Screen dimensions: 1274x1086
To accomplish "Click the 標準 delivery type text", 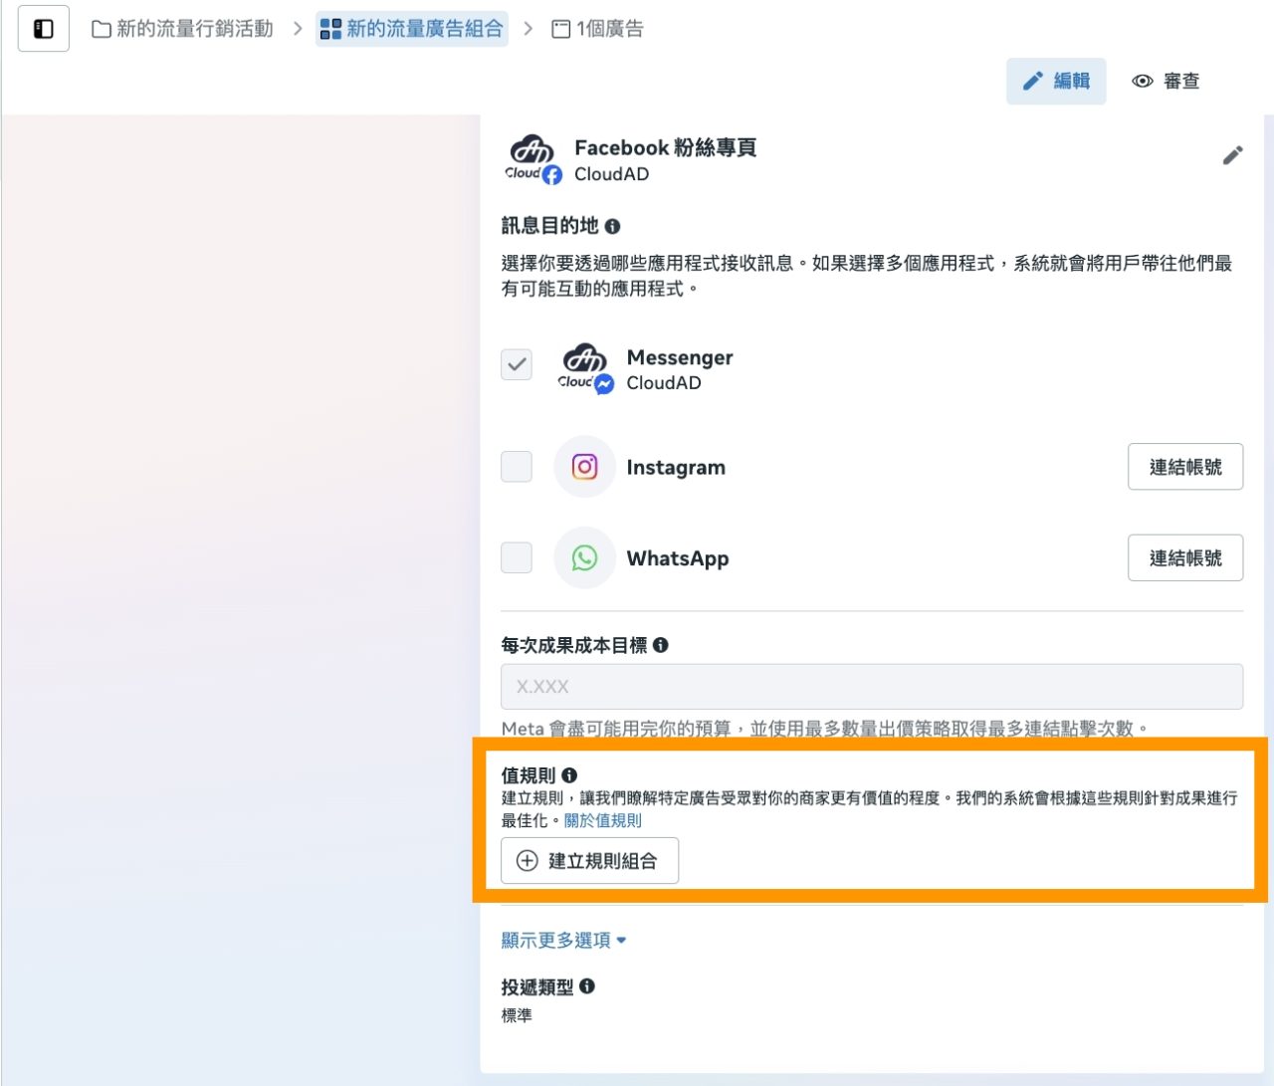I will click(517, 1015).
